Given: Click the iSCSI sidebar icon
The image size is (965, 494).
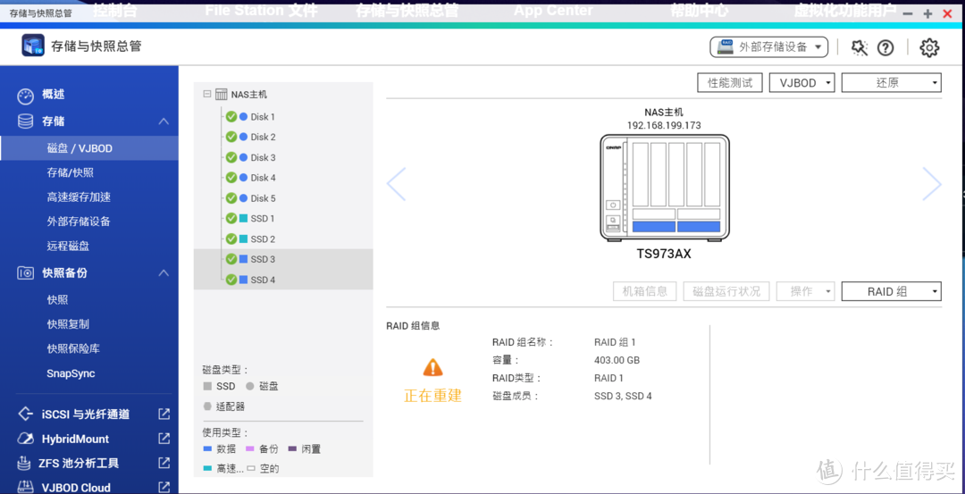Looking at the screenshot, I should 25,414.
